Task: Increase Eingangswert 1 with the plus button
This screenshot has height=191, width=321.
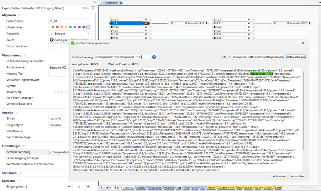Action: (88, 187)
